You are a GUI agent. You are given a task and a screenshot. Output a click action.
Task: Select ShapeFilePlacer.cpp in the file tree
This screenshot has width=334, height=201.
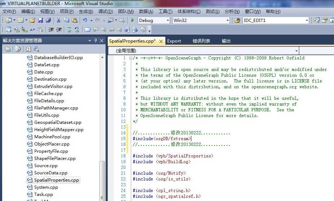55,158
